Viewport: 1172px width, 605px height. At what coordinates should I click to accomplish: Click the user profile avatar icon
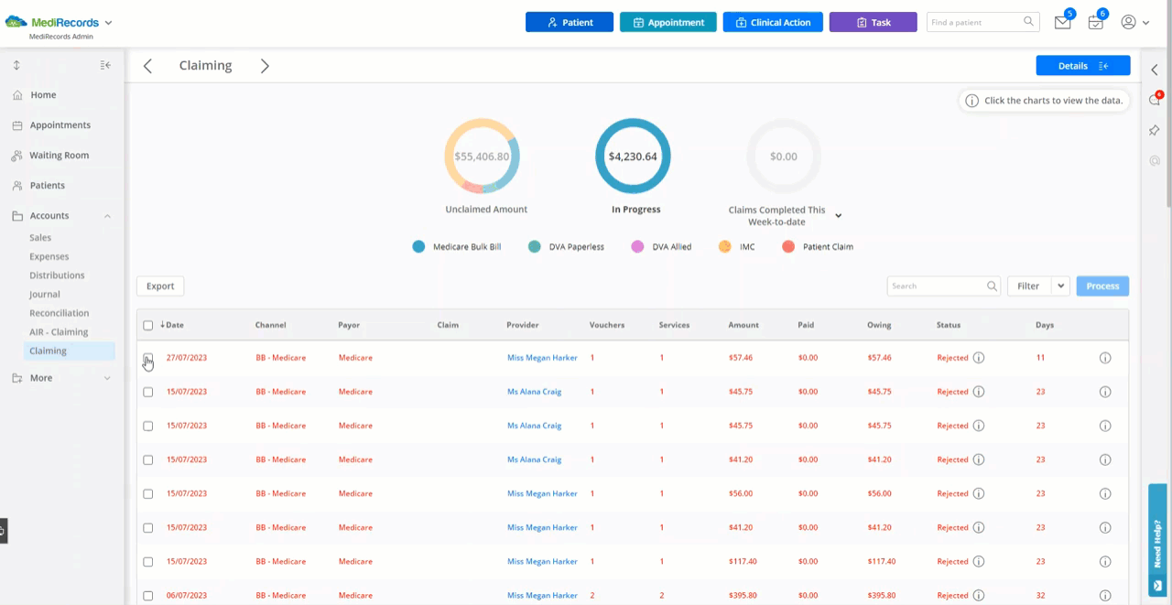1128,22
